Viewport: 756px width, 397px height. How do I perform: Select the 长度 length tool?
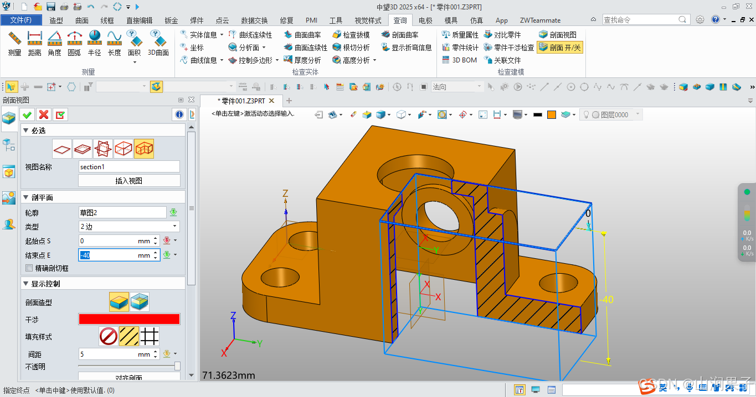[x=114, y=43]
